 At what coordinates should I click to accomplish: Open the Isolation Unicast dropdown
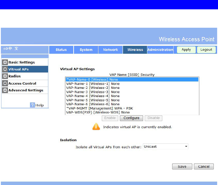(165, 147)
